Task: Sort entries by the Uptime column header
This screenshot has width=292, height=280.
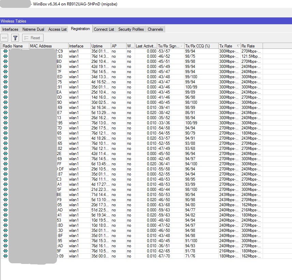Action: [99, 46]
